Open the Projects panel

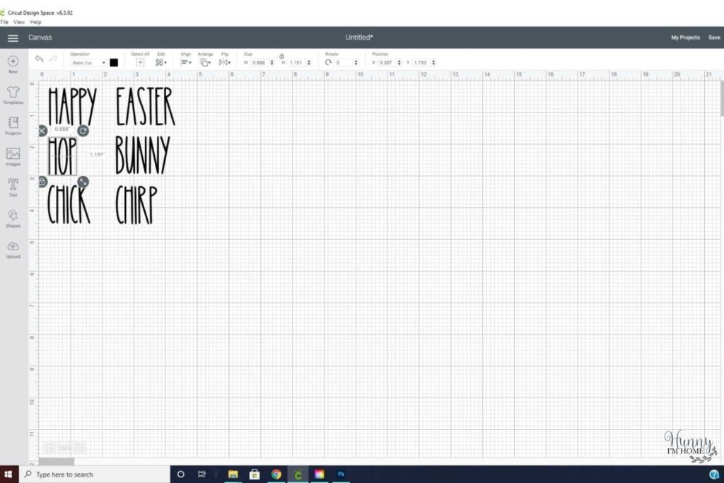pyautogui.click(x=13, y=126)
